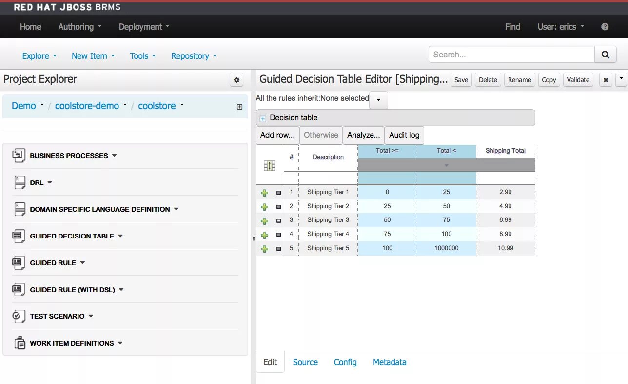
Task: Delete Shipping Tier 5 row with minus icon
Action: pyautogui.click(x=279, y=249)
